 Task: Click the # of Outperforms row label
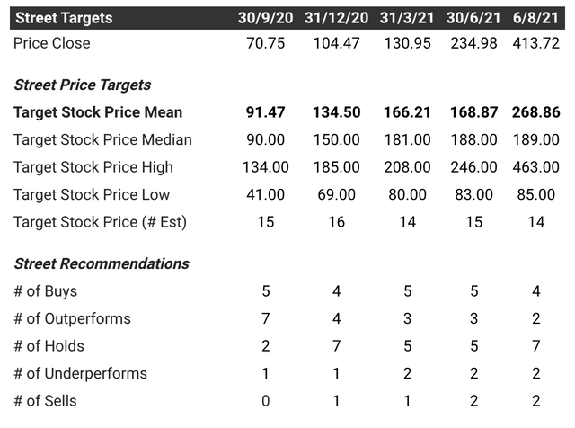click(x=72, y=318)
